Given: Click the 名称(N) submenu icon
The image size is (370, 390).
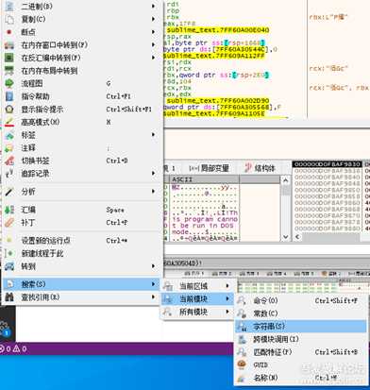Looking at the screenshot, I should pos(242,378).
